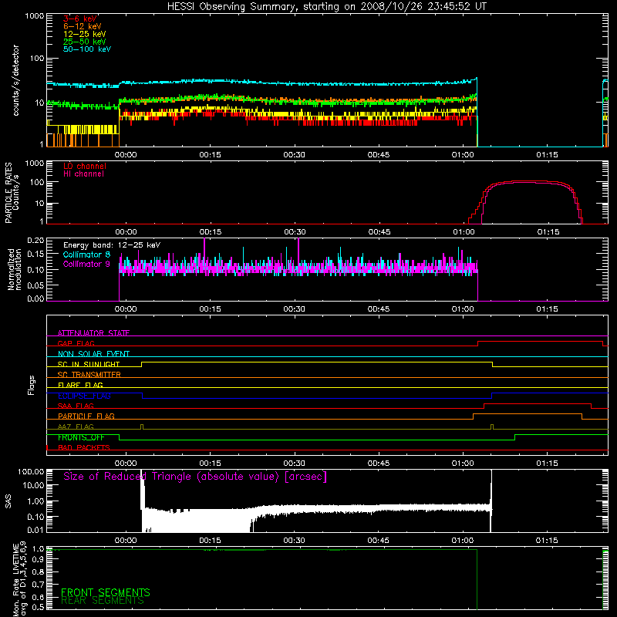This screenshot has width=617, height=617.
Task: Click the GAP FLAG label
Action: (76, 343)
